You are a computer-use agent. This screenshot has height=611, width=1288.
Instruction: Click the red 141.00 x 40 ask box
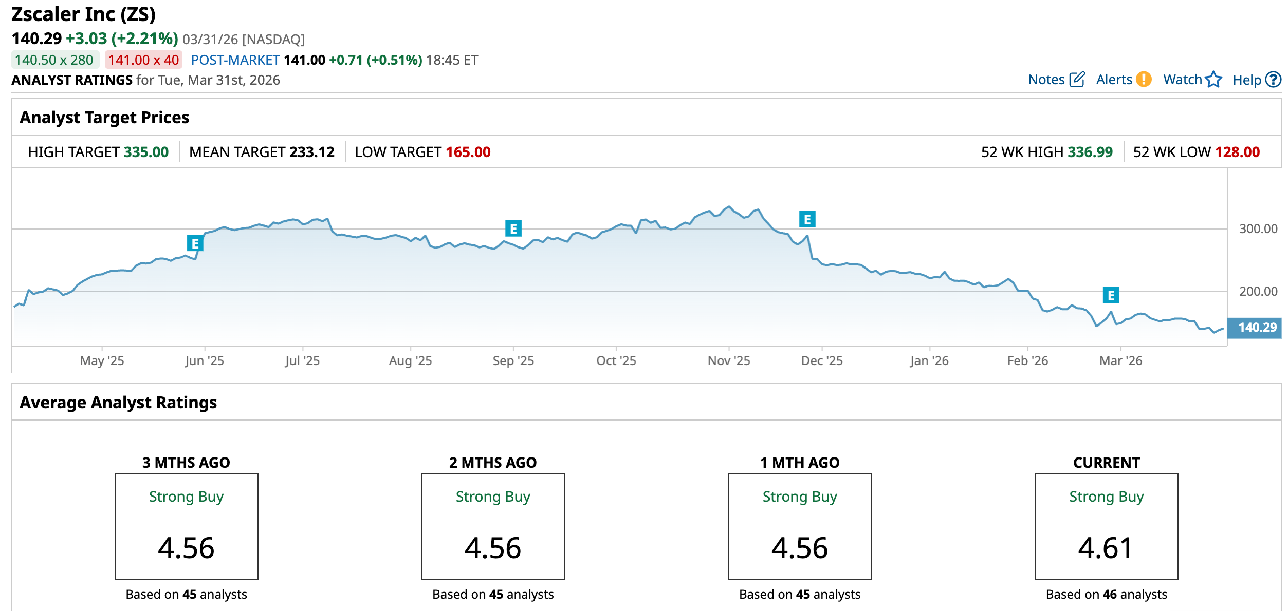pos(143,60)
